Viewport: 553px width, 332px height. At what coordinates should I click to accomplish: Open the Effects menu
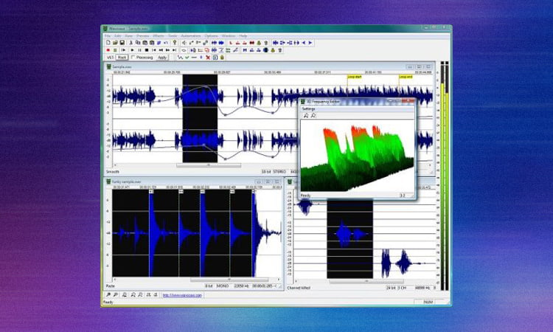click(155, 35)
